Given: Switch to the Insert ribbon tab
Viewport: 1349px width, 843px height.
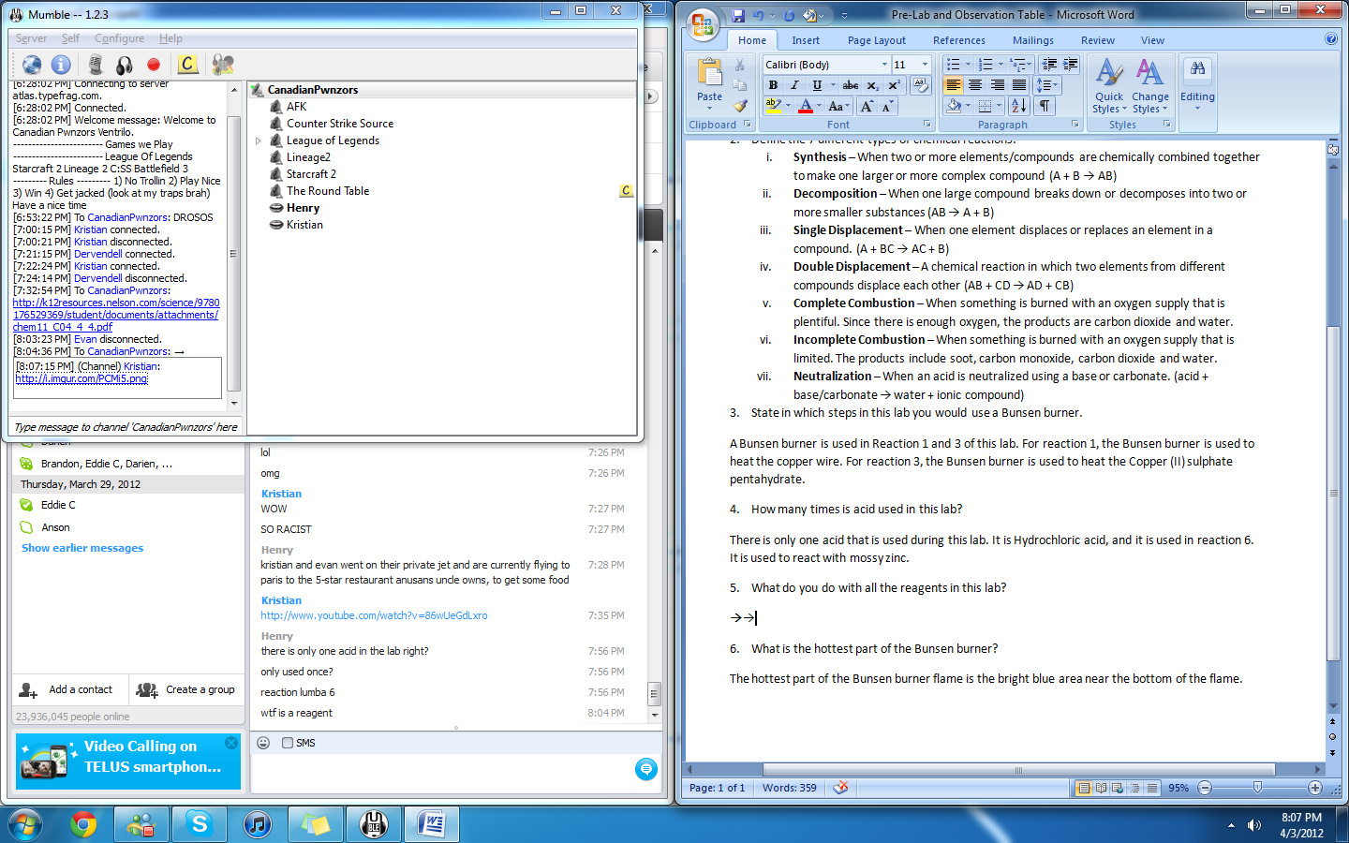Looking at the screenshot, I should pyautogui.click(x=806, y=40).
